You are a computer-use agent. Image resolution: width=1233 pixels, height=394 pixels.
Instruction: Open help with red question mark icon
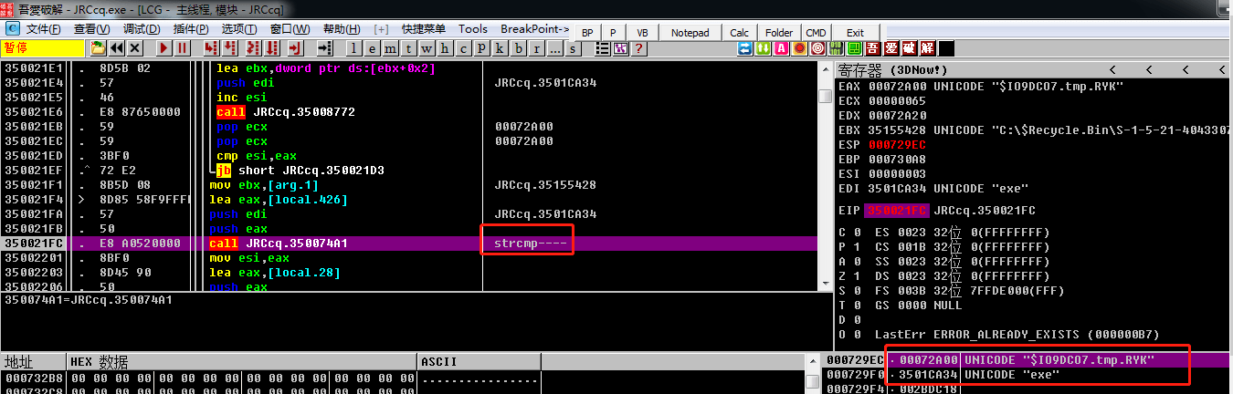click(x=638, y=47)
